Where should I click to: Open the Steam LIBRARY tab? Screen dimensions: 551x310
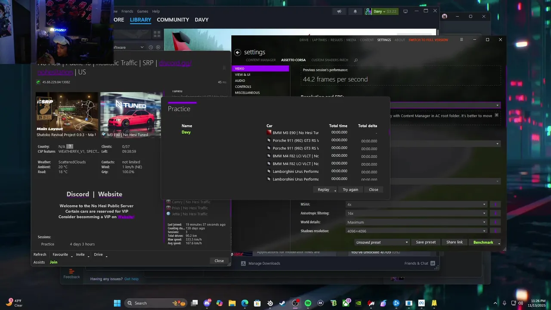click(140, 20)
